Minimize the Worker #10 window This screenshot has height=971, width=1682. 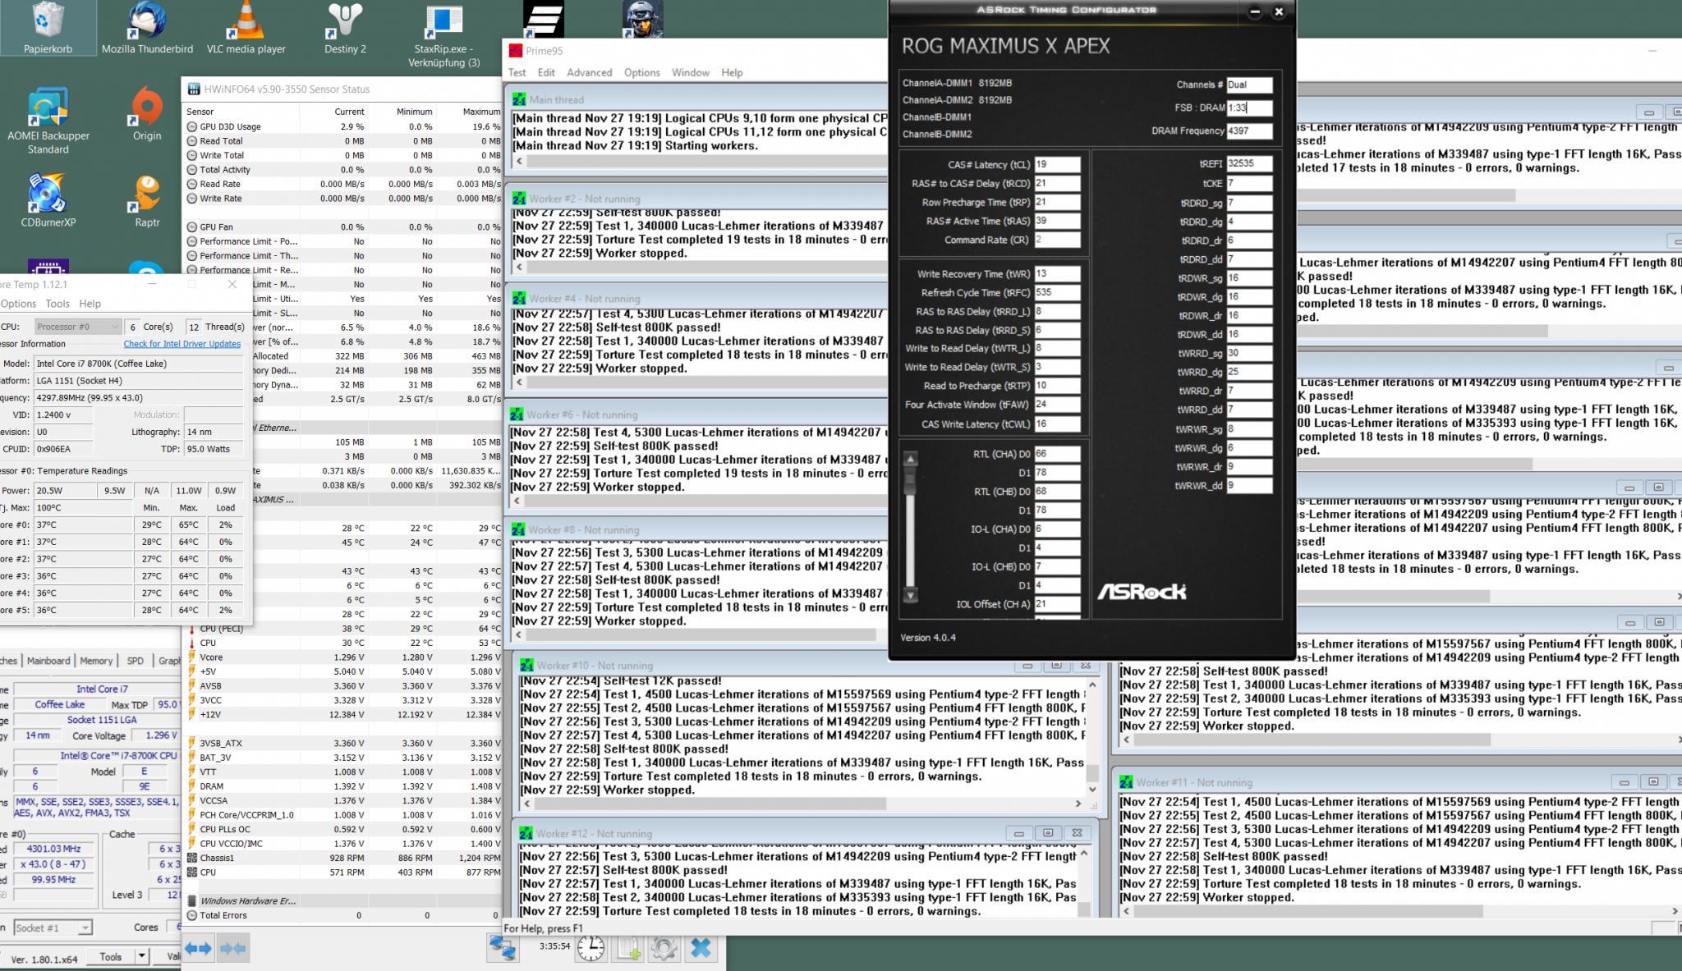tap(1027, 666)
